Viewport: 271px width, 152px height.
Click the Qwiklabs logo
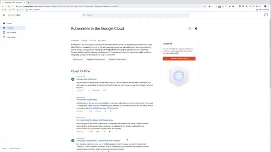(14, 15)
